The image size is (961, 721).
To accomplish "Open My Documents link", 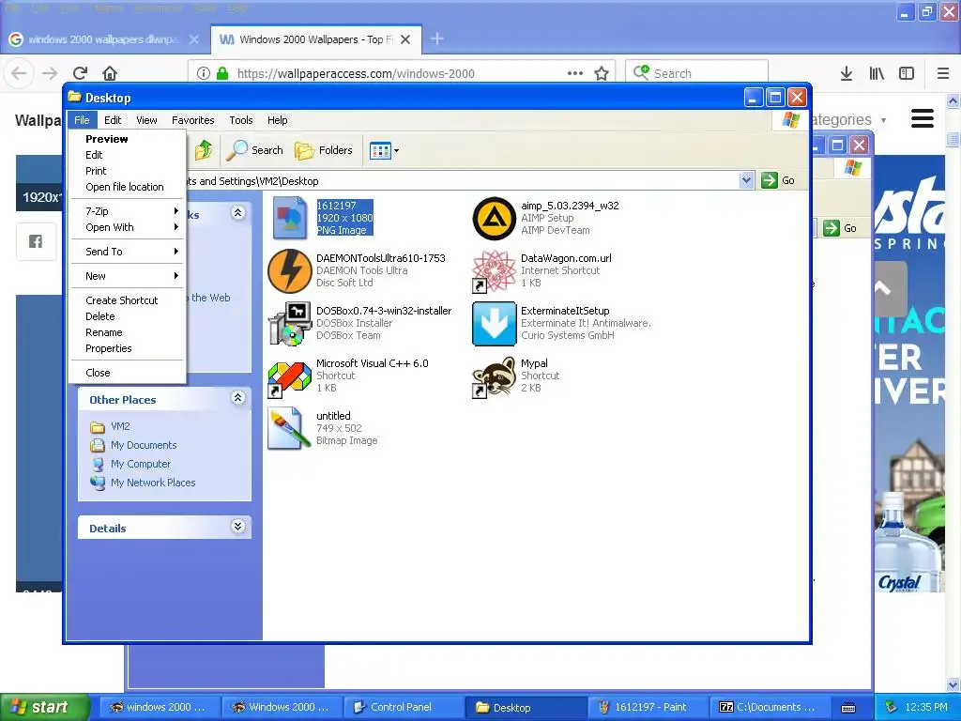I will (x=133, y=445).
